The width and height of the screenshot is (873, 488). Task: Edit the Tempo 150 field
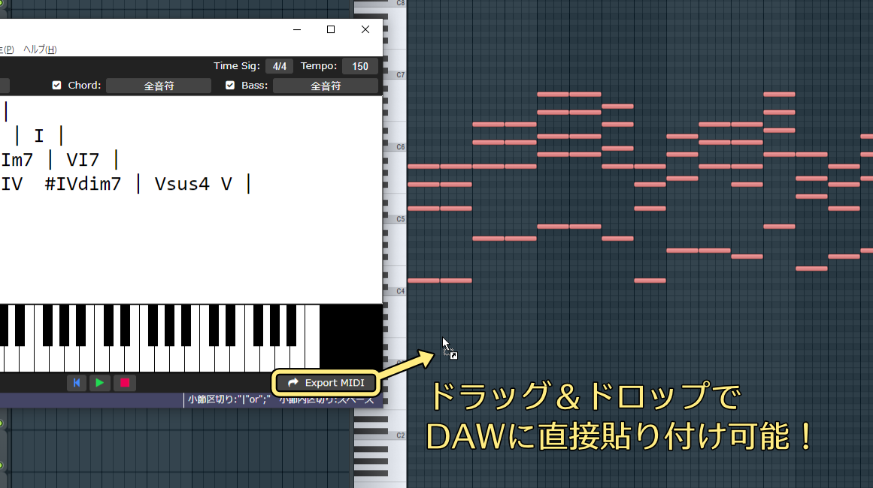pos(359,66)
